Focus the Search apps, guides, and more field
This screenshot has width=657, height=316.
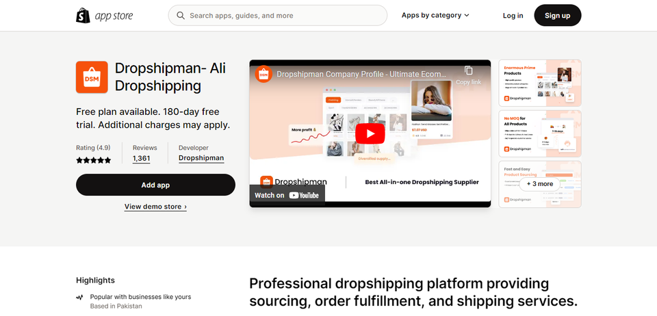point(277,16)
